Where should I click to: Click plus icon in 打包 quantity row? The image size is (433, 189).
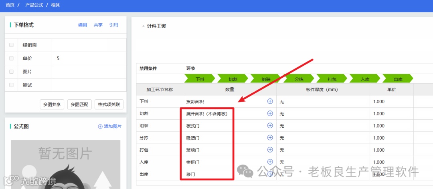click(x=270, y=150)
